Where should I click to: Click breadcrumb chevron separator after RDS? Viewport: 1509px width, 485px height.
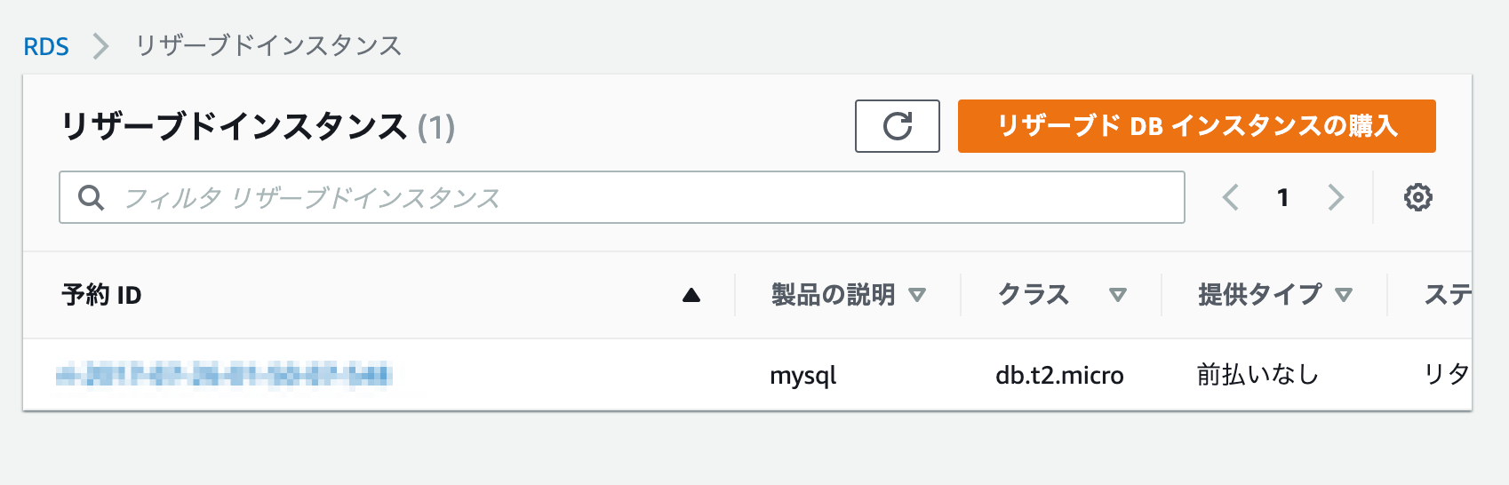101,46
